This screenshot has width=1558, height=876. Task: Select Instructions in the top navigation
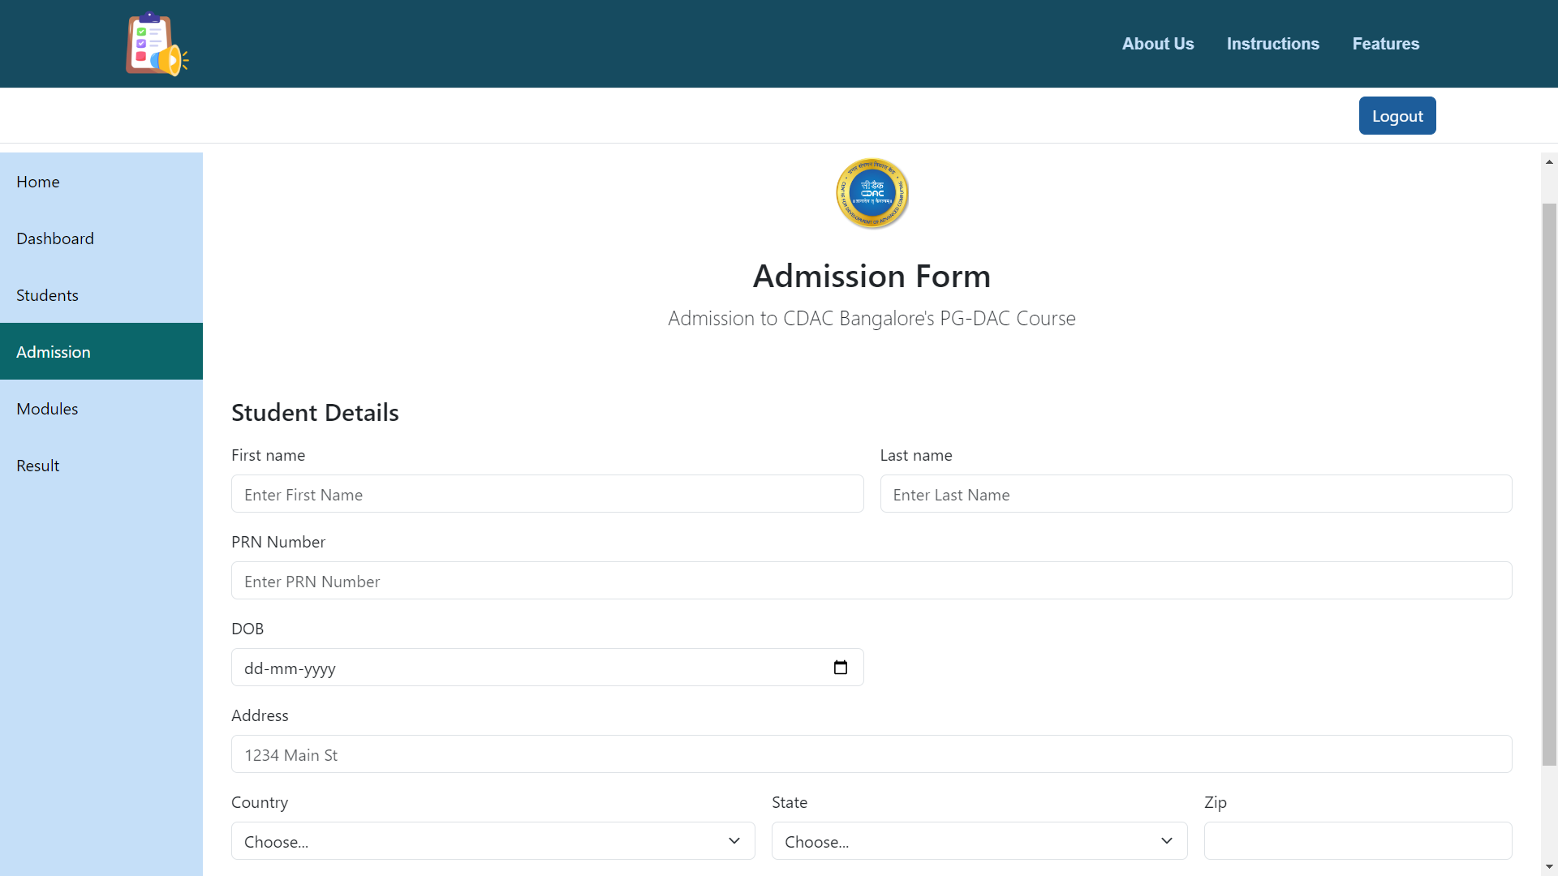coord(1273,43)
